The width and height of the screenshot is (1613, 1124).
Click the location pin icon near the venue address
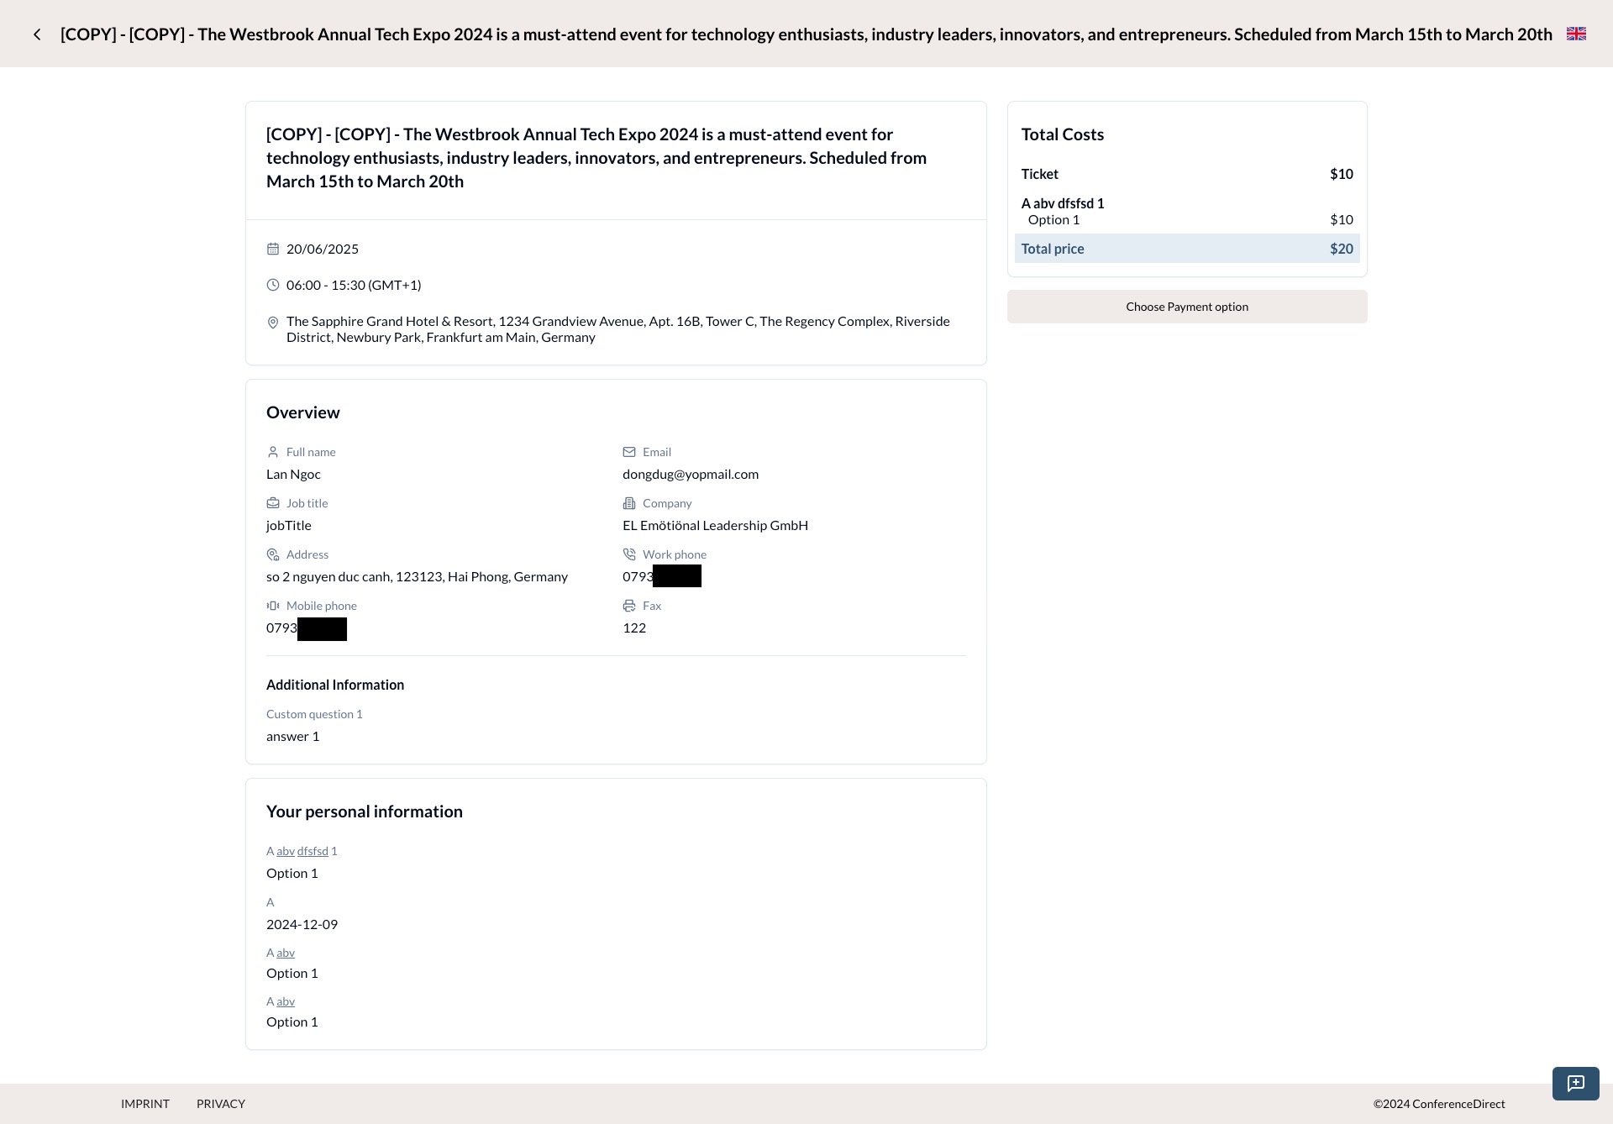pos(273,322)
